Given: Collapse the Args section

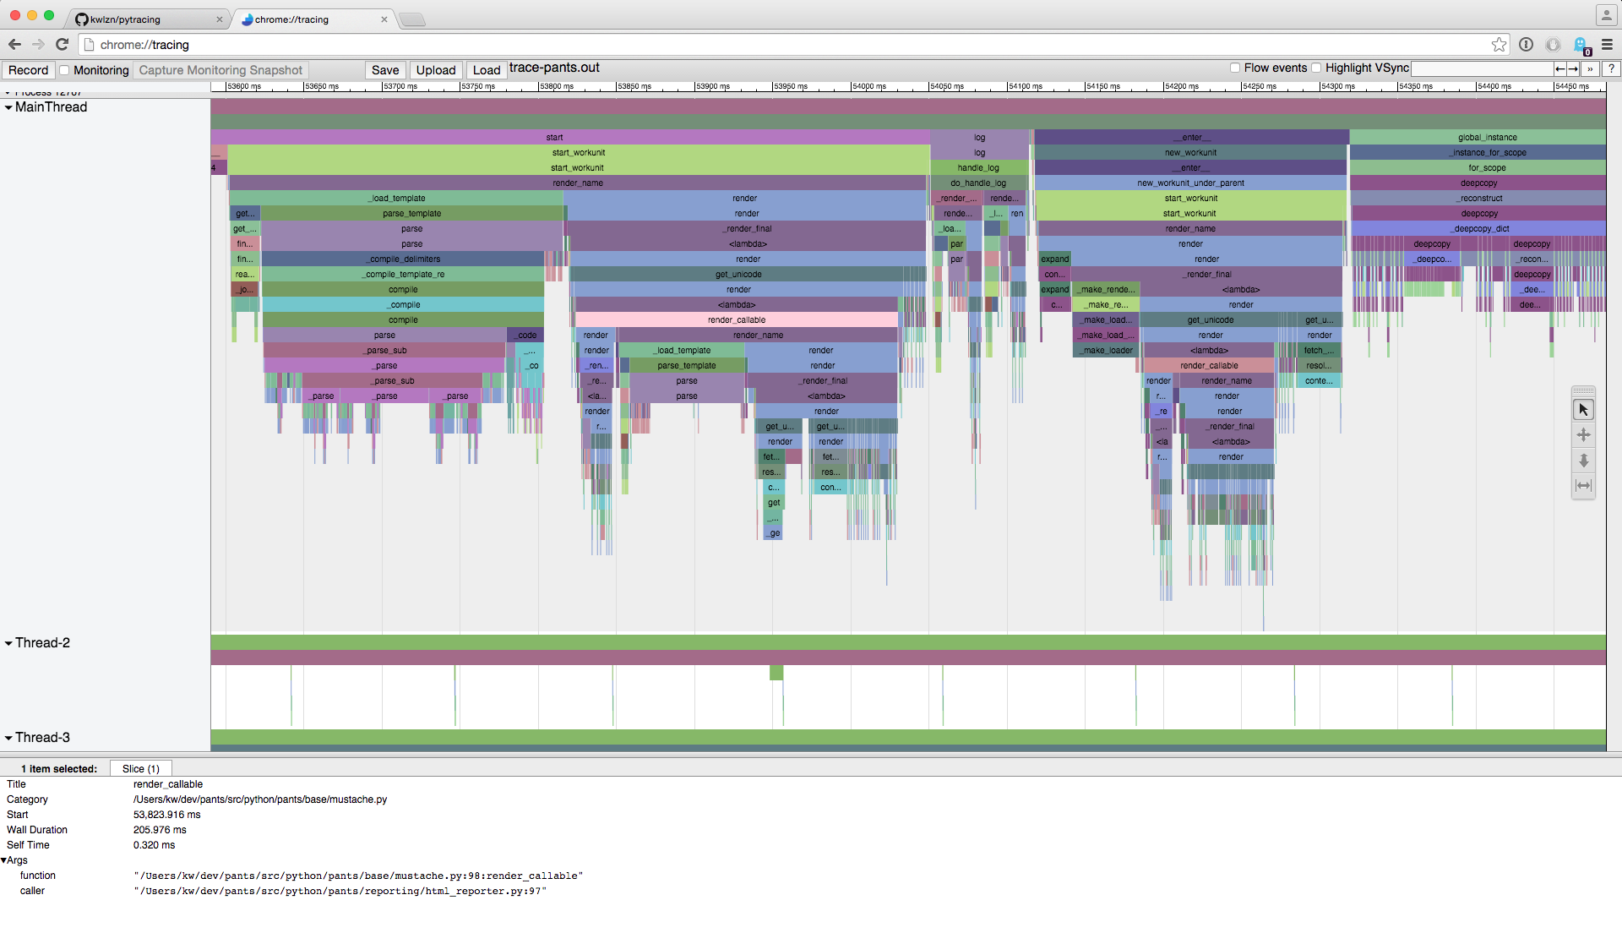Looking at the screenshot, I should click(4, 860).
